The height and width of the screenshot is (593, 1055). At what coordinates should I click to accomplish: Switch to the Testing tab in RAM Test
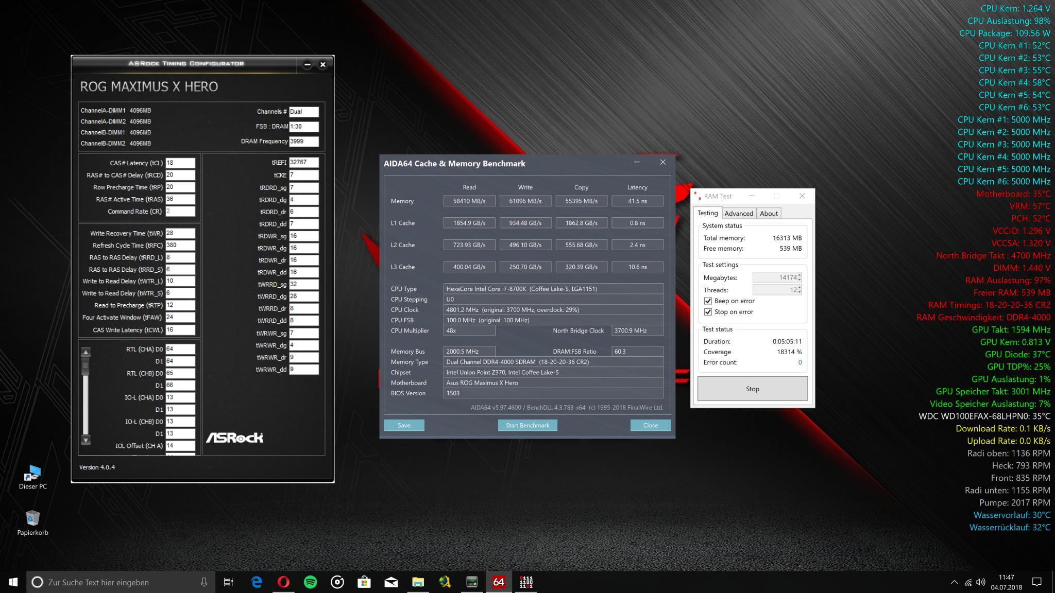pos(707,213)
